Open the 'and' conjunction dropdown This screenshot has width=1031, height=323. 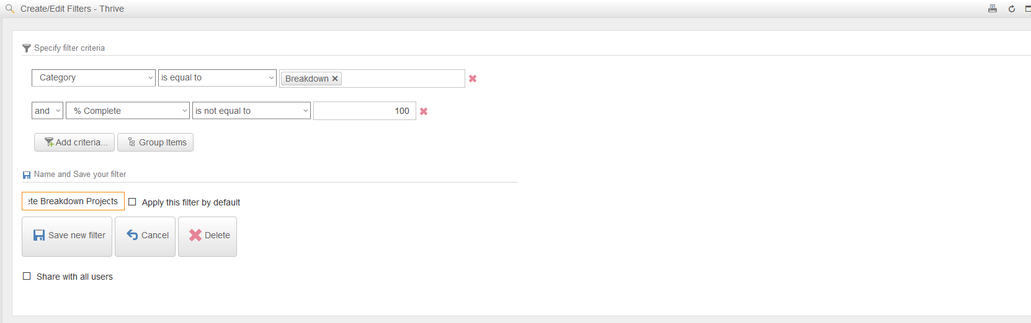coord(47,111)
